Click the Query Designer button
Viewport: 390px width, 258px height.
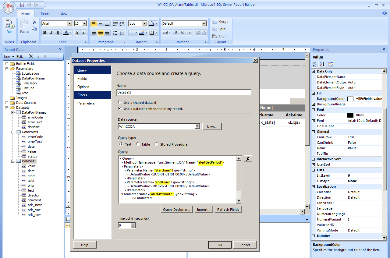177,210
